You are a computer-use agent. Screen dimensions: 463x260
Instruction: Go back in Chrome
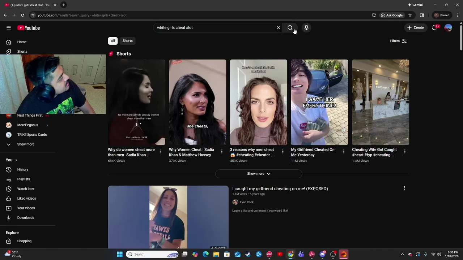pos(5,15)
